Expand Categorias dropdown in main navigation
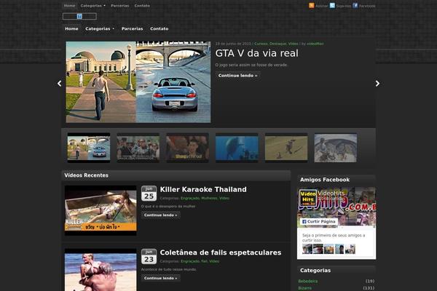Viewport: 437px width, 291px height. [100, 28]
